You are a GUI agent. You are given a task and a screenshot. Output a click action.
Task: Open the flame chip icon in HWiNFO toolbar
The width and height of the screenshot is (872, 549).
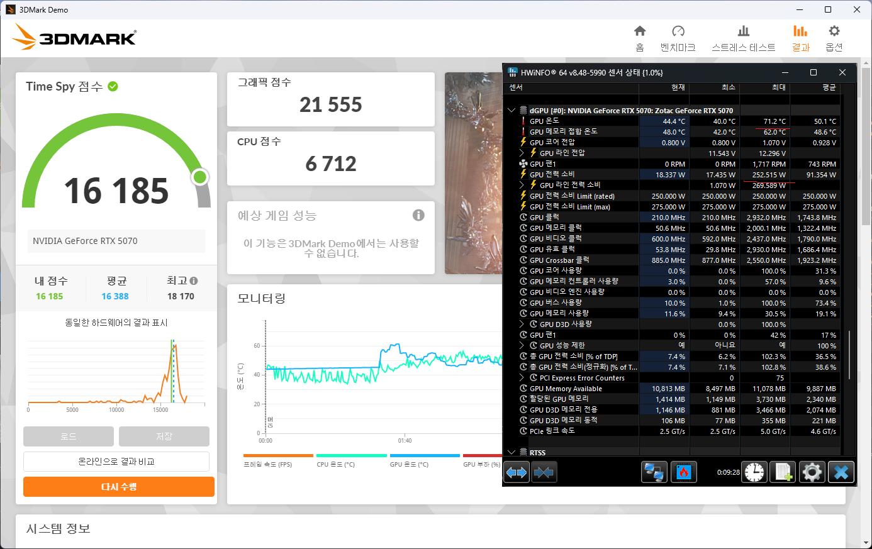(683, 472)
